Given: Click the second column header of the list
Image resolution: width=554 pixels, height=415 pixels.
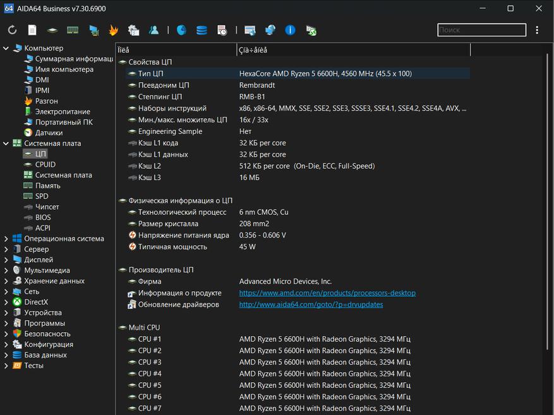Looking at the screenshot, I should pyautogui.click(x=353, y=50).
